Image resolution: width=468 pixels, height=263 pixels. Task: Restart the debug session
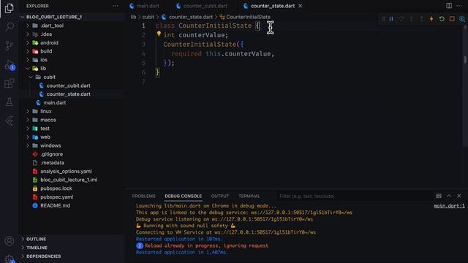(x=442, y=19)
